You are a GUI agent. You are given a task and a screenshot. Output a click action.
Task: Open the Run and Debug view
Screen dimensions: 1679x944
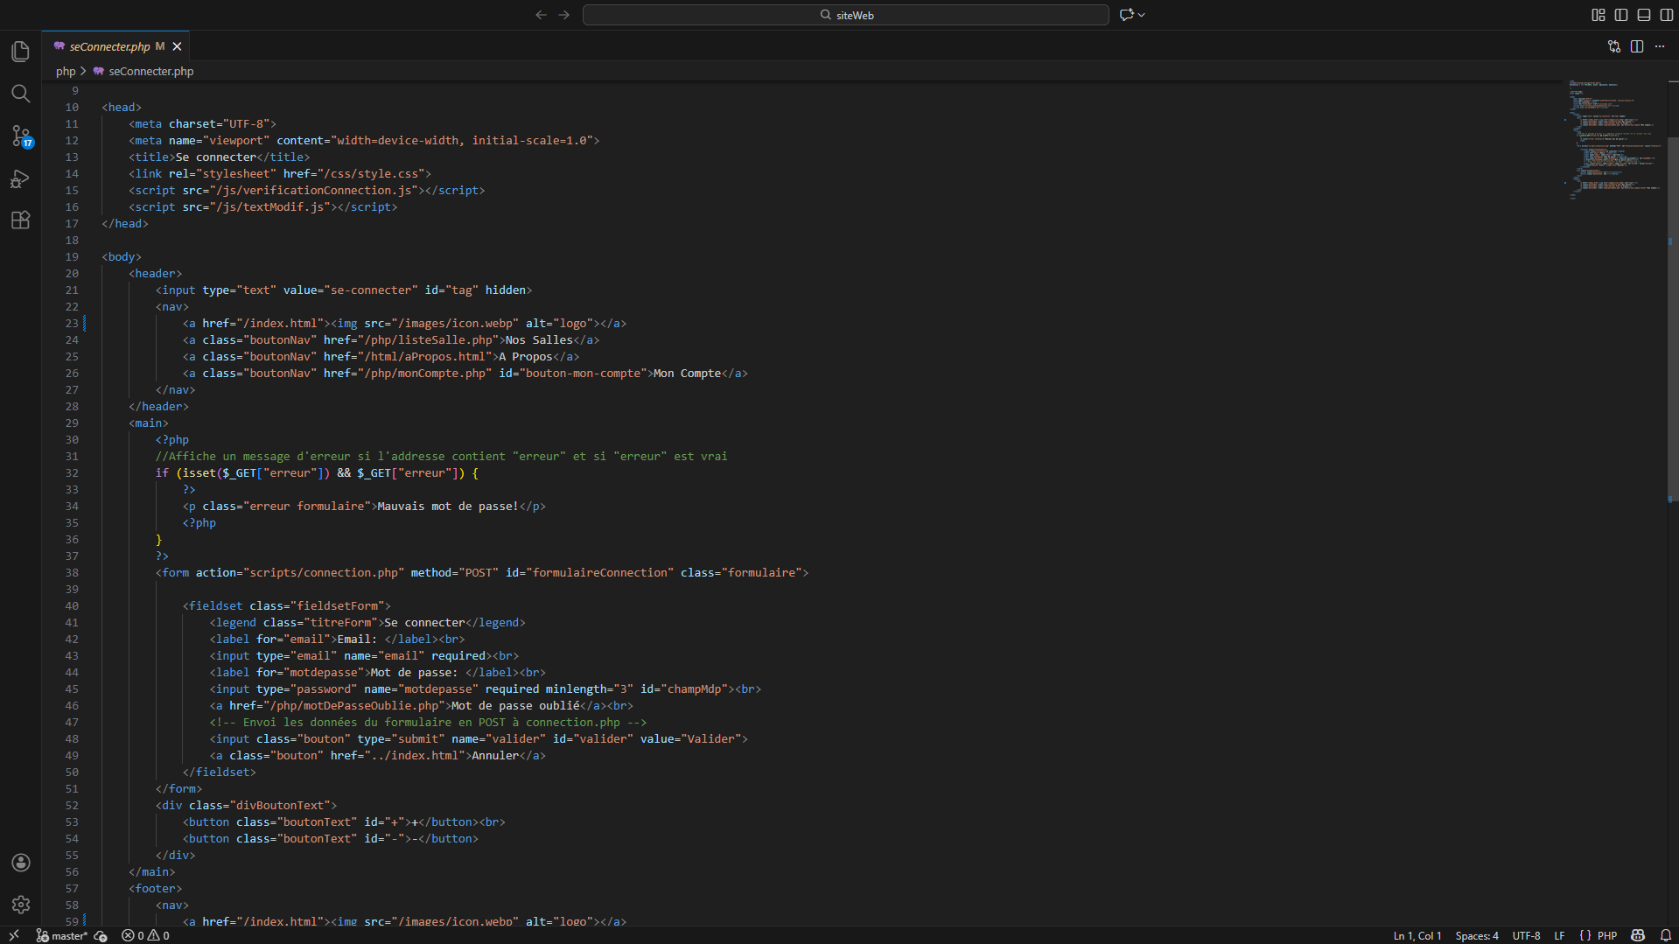[21, 178]
